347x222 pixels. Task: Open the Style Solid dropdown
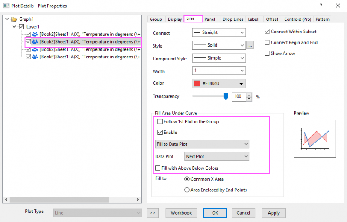coord(219,45)
